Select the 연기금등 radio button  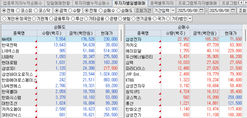[x=134, y=19]
